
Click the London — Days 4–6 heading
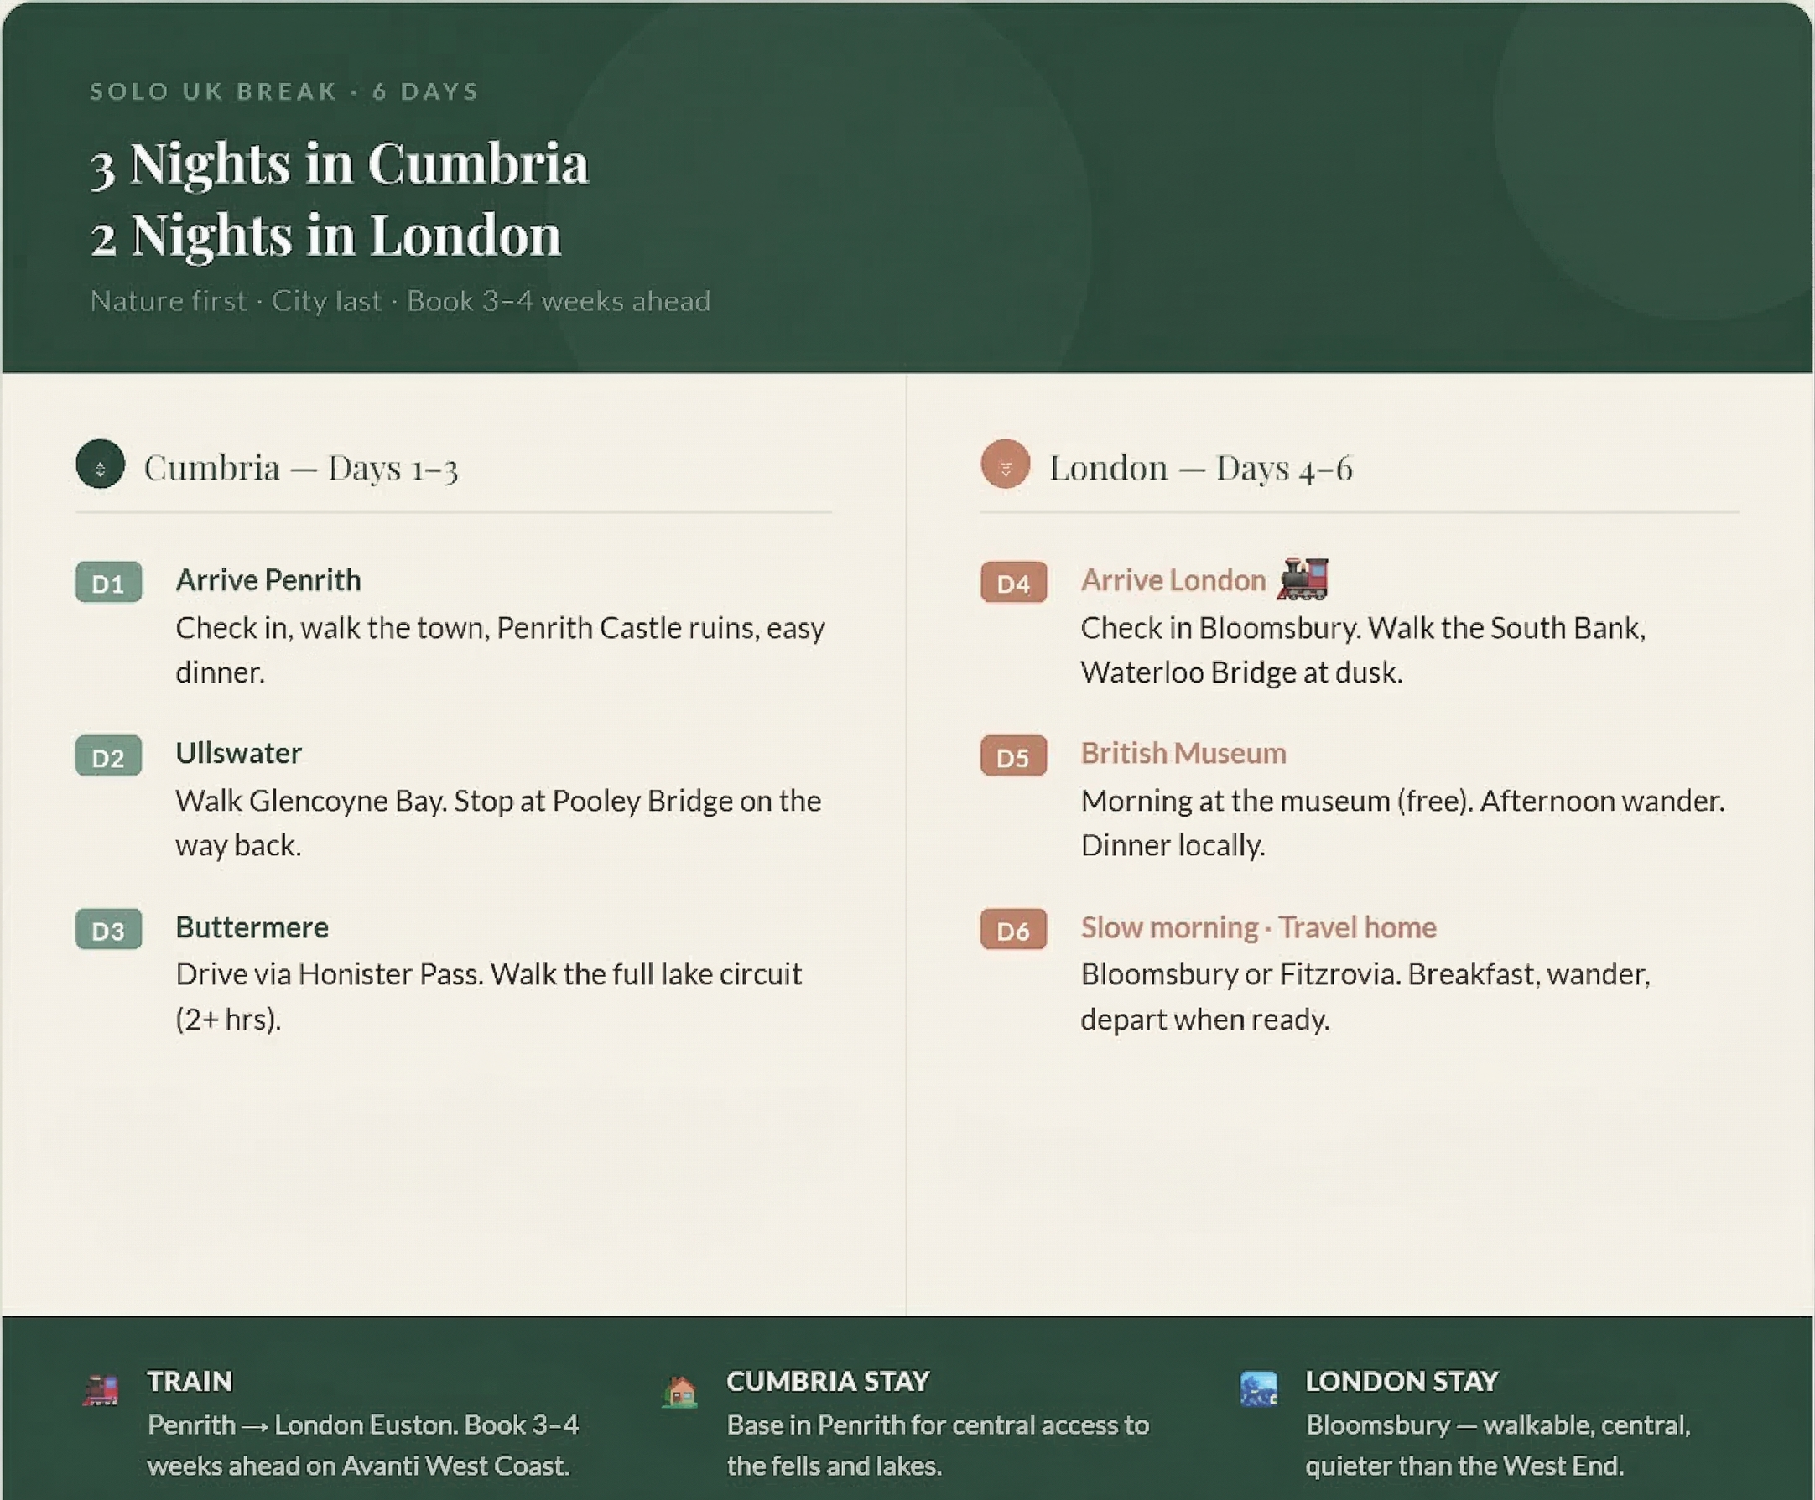(1200, 469)
